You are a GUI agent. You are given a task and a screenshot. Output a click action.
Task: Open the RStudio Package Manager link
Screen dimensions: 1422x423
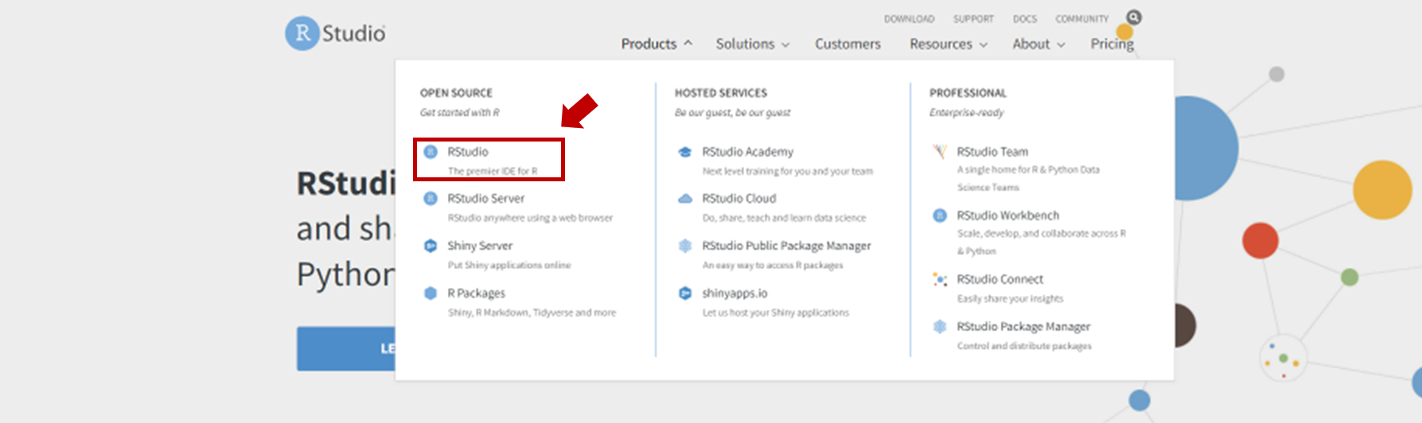[1023, 327]
